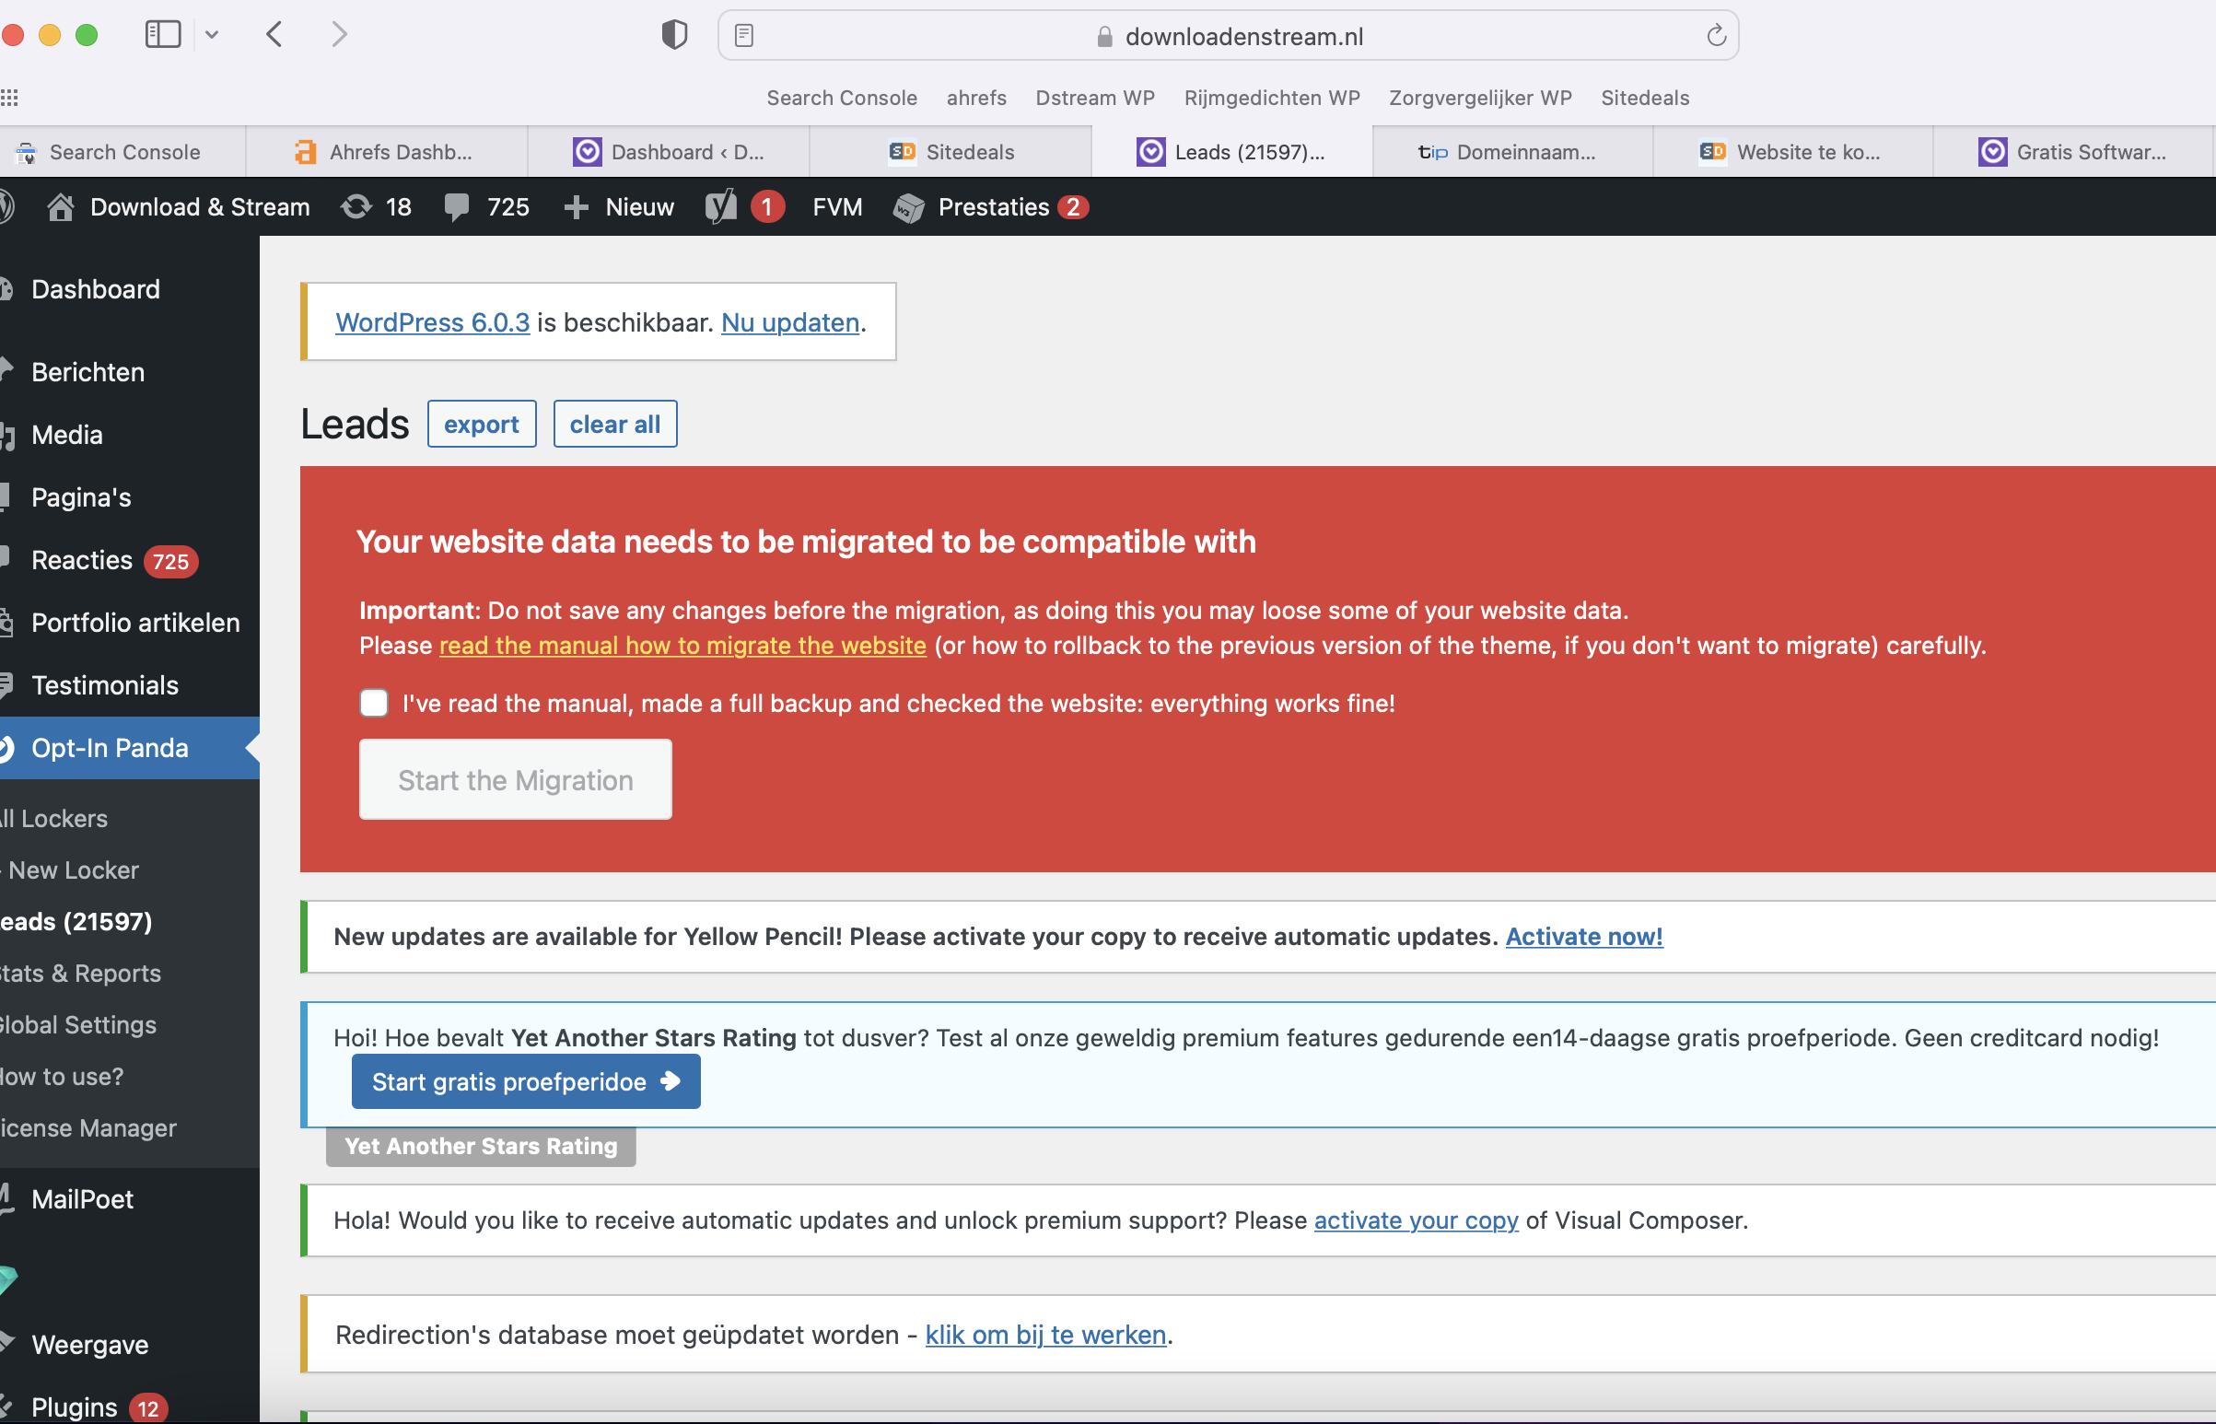The image size is (2216, 1424).
Task: Switch to the Dashboard ‹ D... tab
Action: (x=669, y=152)
